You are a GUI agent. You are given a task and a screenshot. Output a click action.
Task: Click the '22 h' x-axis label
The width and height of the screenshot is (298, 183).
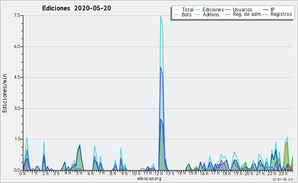[x=271, y=174]
